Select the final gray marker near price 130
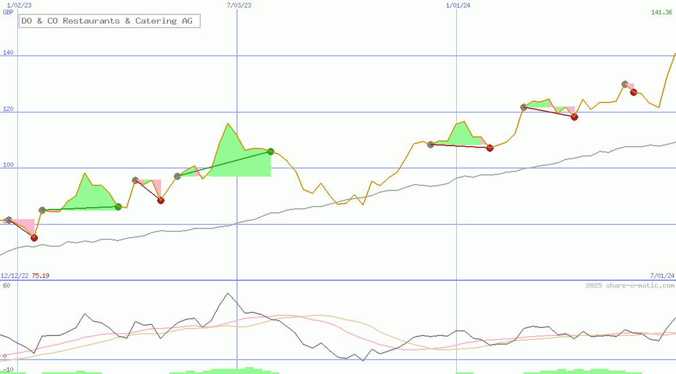This screenshot has width=676, height=374. (x=625, y=85)
